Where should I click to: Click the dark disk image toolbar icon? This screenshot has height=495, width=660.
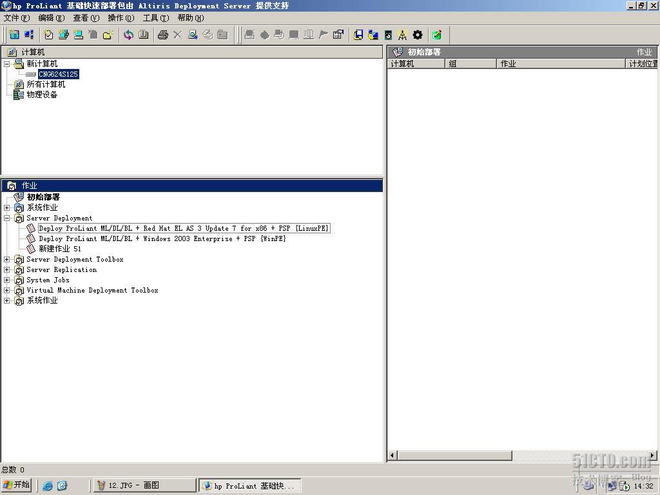(x=388, y=35)
